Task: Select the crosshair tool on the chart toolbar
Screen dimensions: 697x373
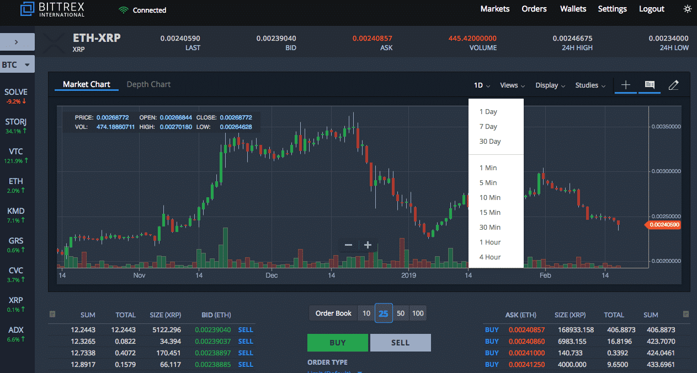Action: coord(626,85)
